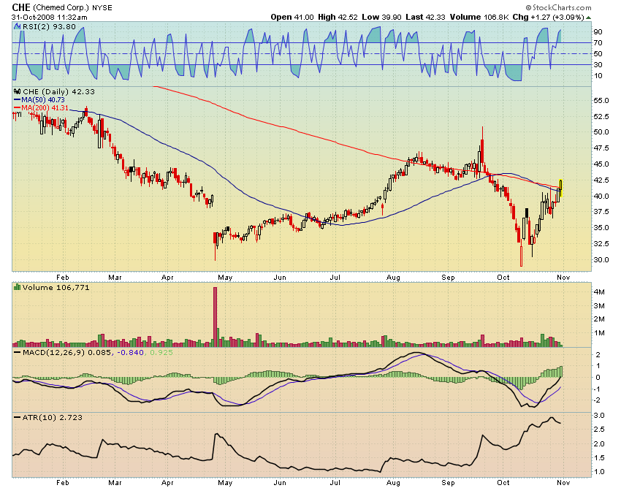Click the (Chemed Corp.) company name

click(x=61, y=7)
